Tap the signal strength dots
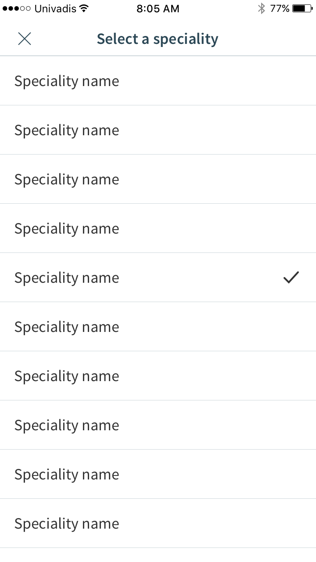The image size is (316, 562). [x=16, y=8]
